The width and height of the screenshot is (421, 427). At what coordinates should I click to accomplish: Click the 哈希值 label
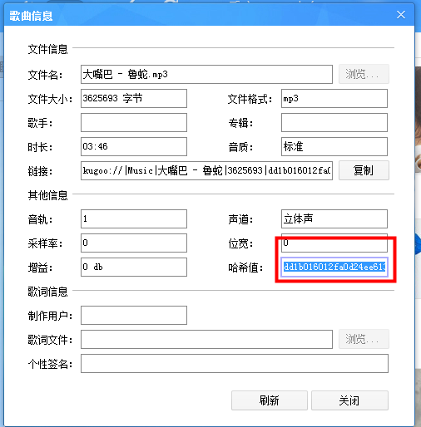click(x=245, y=267)
